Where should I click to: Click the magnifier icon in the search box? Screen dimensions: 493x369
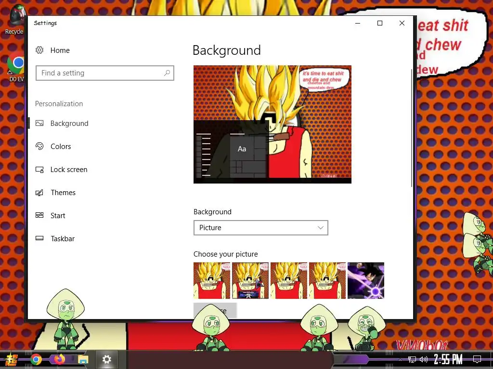(x=167, y=73)
